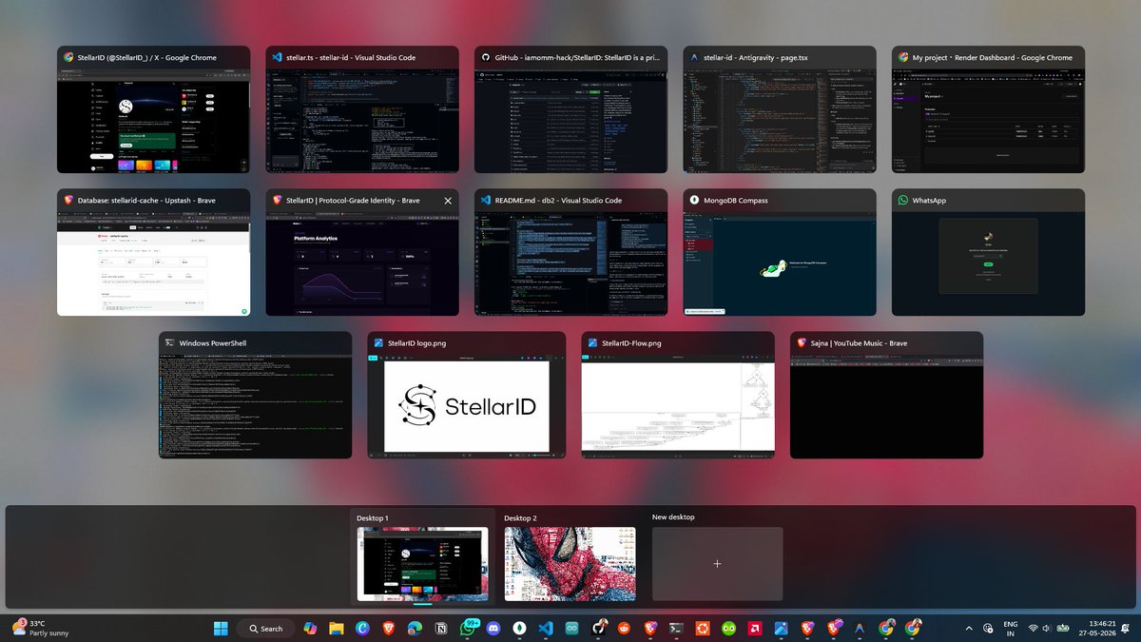
Task: Select the Desktop 1 virtual desktop
Action: (x=422, y=556)
